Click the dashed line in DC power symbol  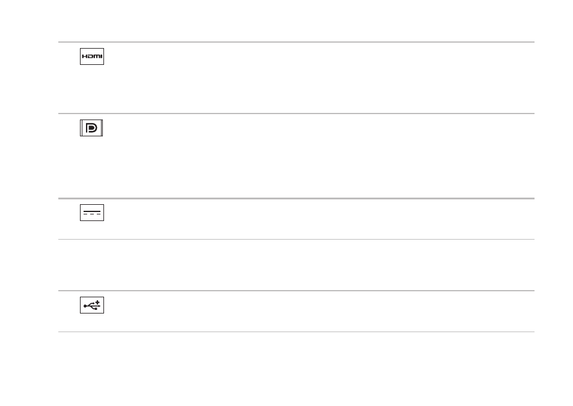92,214
